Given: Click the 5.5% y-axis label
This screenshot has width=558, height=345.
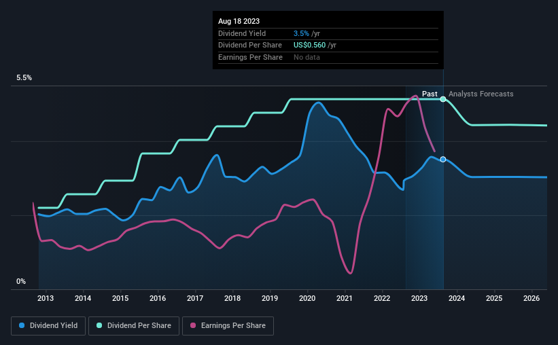Looking at the screenshot, I should pyautogui.click(x=24, y=78).
